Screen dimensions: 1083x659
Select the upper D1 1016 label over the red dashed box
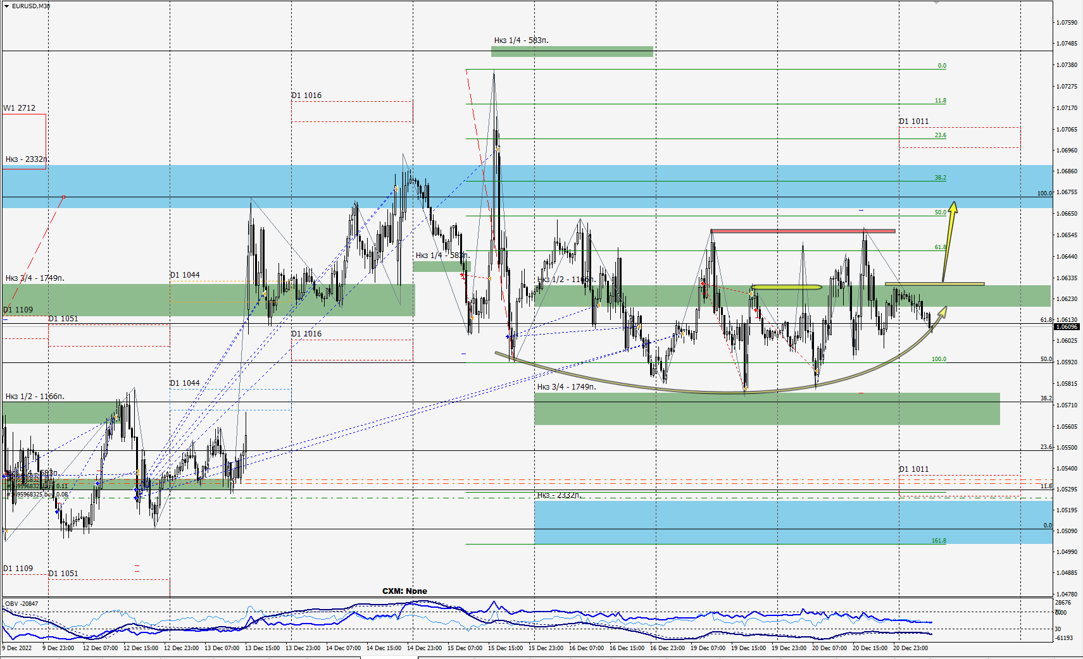[306, 95]
